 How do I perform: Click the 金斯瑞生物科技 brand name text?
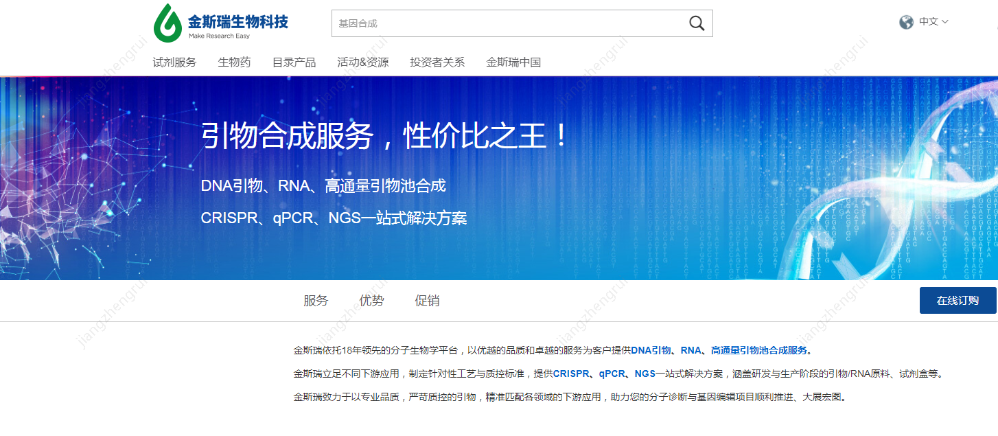tap(238, 21)
